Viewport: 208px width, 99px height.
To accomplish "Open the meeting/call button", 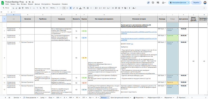I will click(164, 2).
